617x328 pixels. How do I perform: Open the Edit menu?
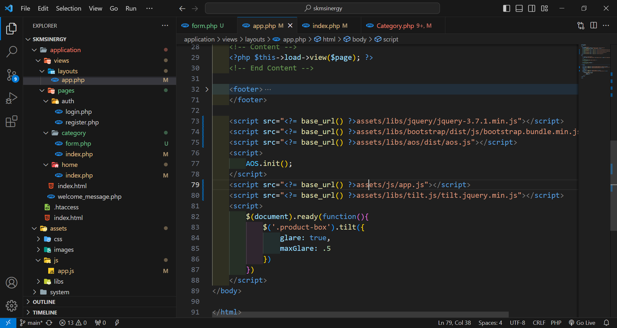43,8
